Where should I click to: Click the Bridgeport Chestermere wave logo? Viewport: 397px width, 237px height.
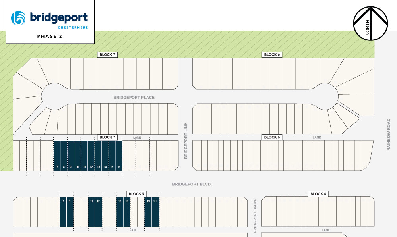coord(17,18)
